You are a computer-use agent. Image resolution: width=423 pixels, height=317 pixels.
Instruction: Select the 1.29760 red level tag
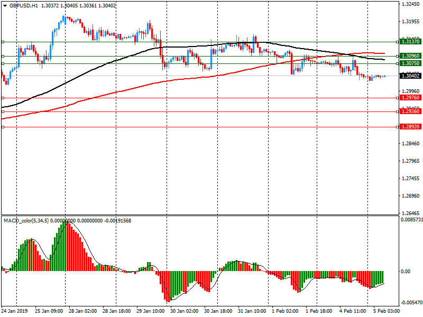click(410, 98)
